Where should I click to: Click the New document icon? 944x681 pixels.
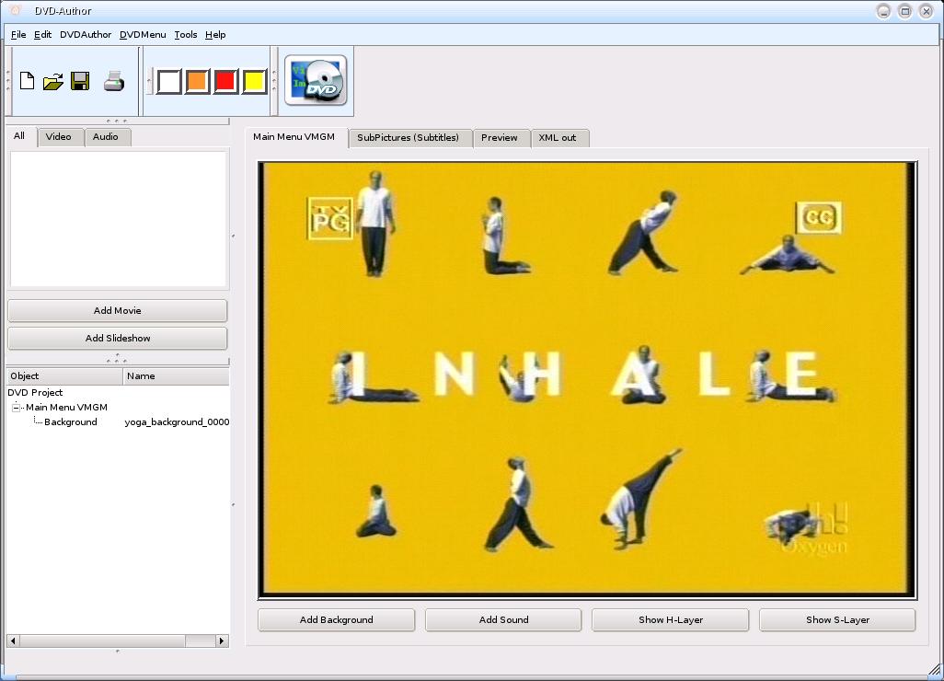(x=27, y=81)
